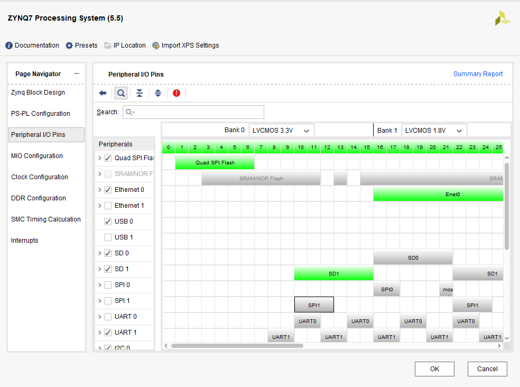This screenshot has width=520, height=387.
Task: Open the Documentation link
Action: pyautogui.click(x=37, y=45)
